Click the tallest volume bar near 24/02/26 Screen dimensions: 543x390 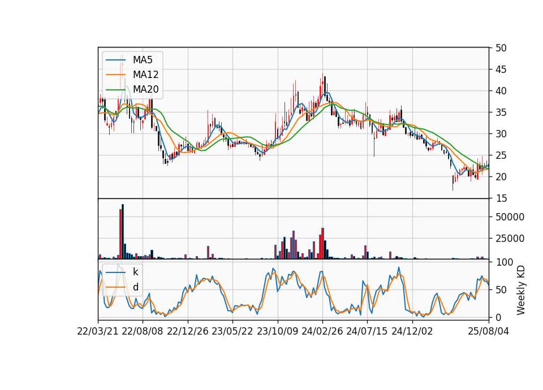[323, 243]
